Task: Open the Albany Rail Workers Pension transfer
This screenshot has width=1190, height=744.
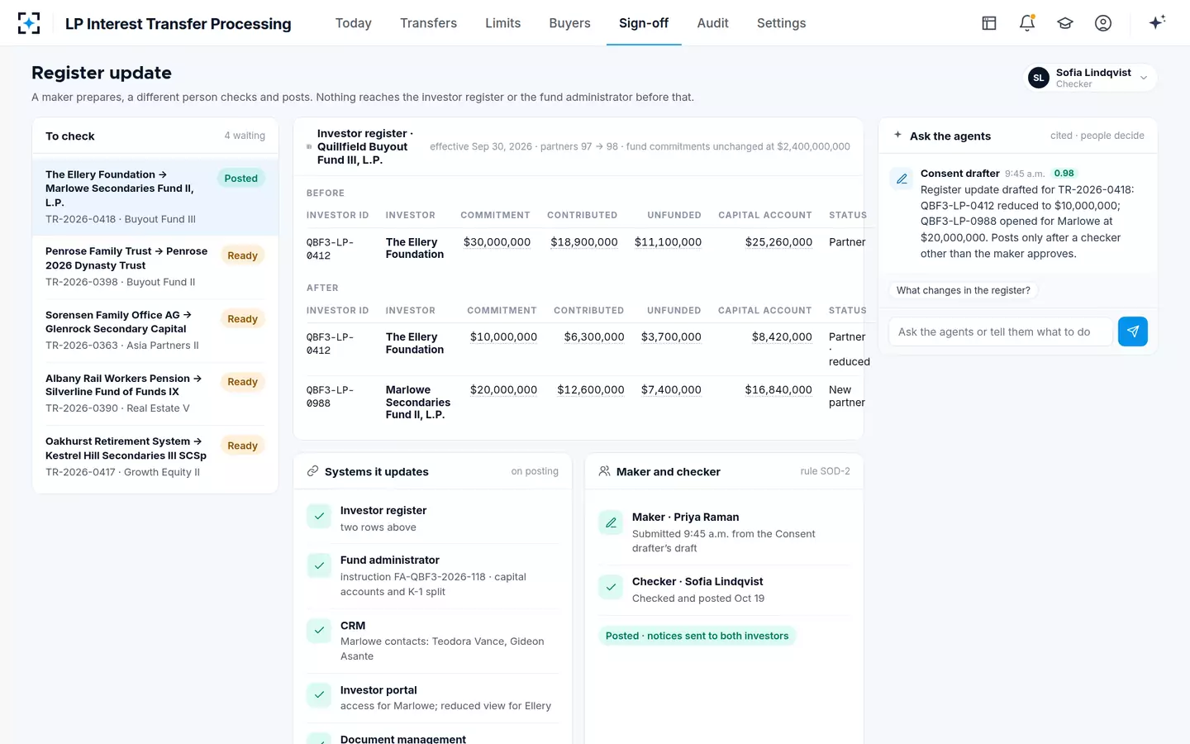Action: 155,393
